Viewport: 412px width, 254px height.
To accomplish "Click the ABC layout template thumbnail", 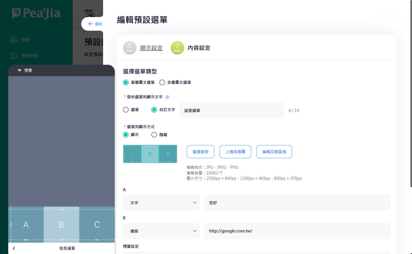I will point(150,154).
